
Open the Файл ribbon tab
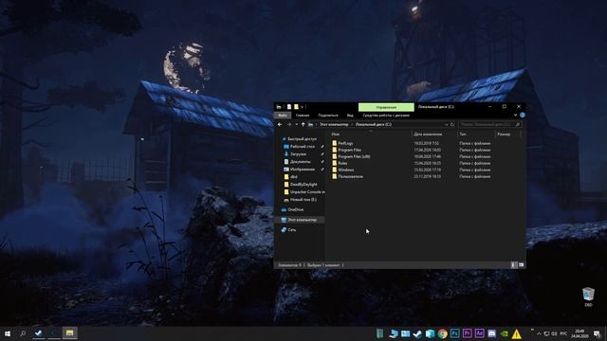[x=283, y=116]
